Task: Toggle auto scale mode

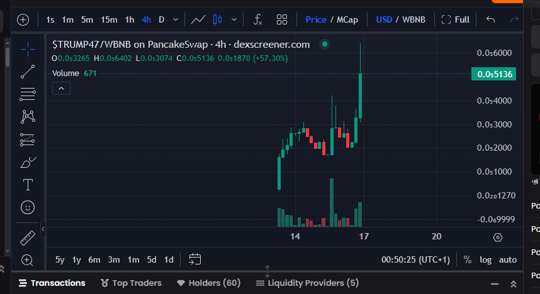Action: pos(508,259)
